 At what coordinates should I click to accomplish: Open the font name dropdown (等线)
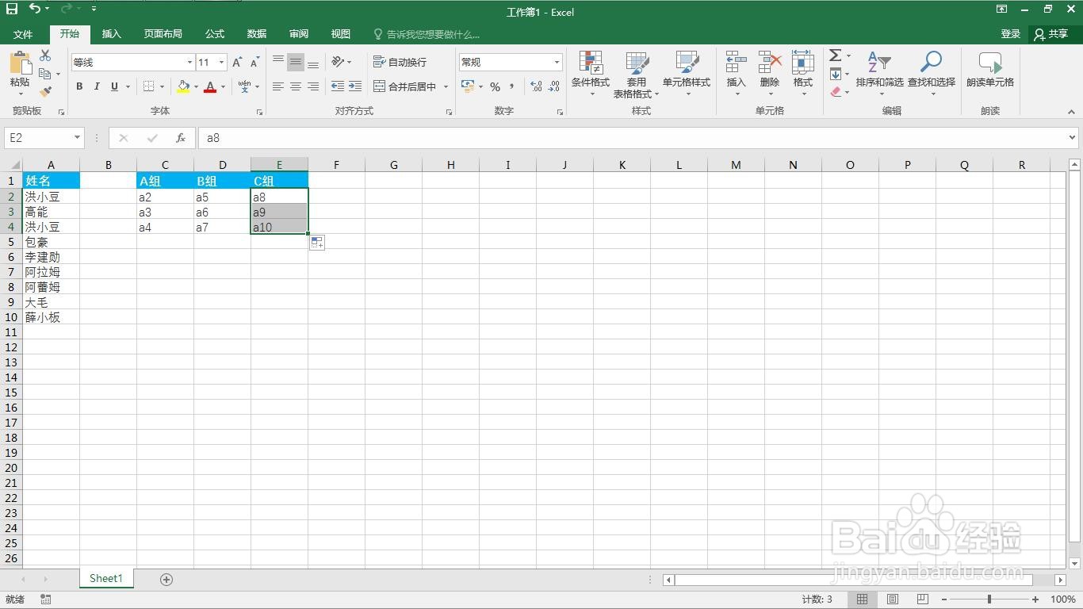pyautogui.click(x=189, y=62)
